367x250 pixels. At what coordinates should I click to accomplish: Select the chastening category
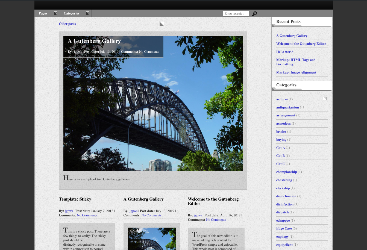pyautogui.click(x=284, y=180)
